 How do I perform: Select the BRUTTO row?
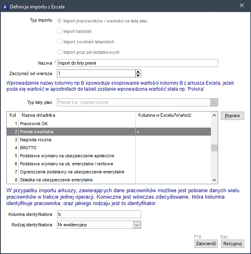pos(109,148)
